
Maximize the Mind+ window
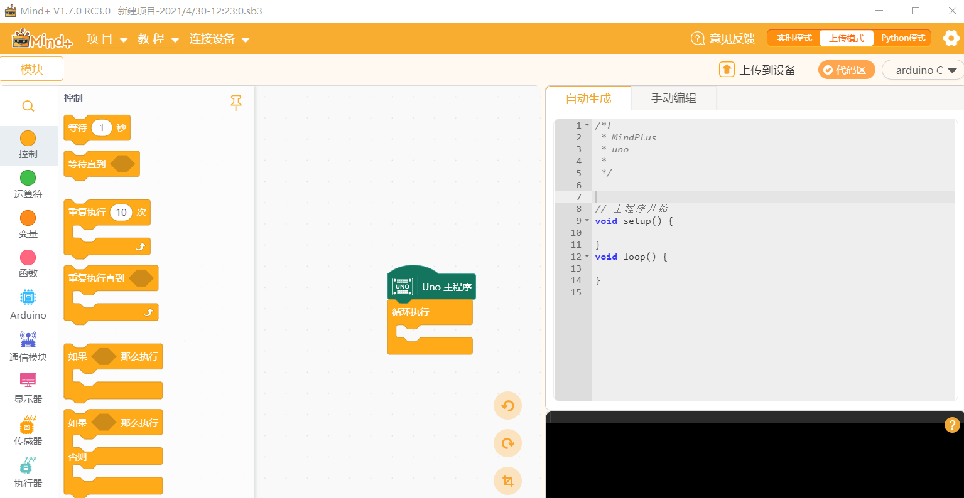pos(916,11)
